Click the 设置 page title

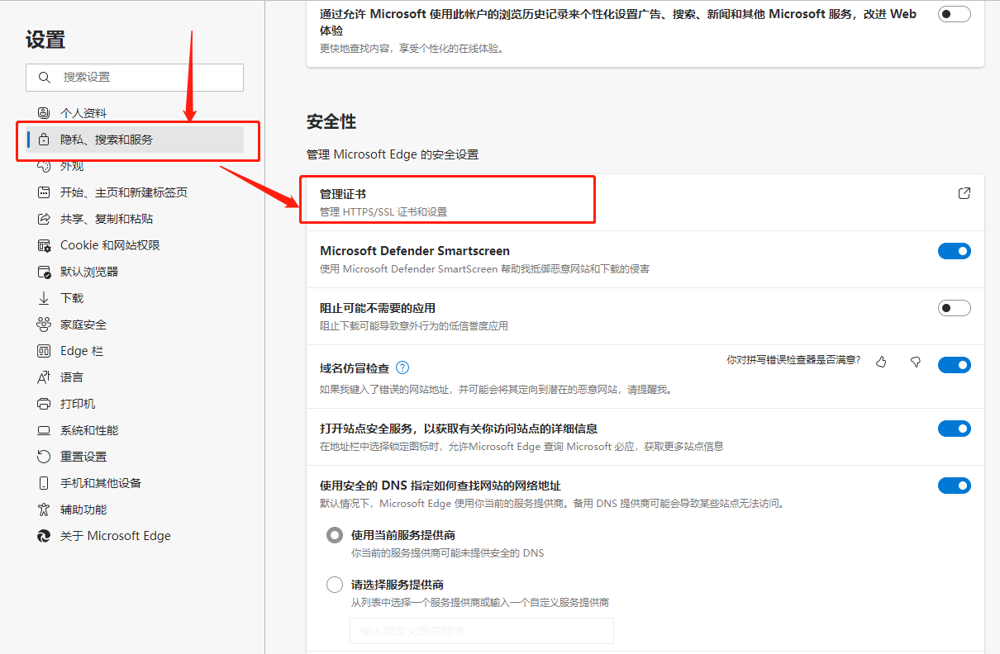(45, 40)
